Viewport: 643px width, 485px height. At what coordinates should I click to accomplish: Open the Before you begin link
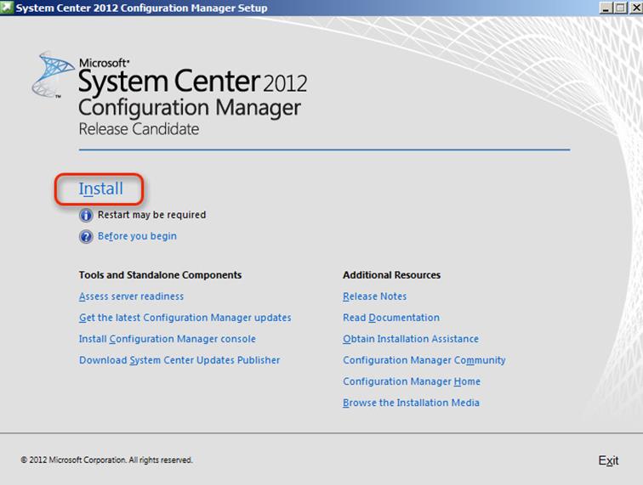(x=137, y=236)
